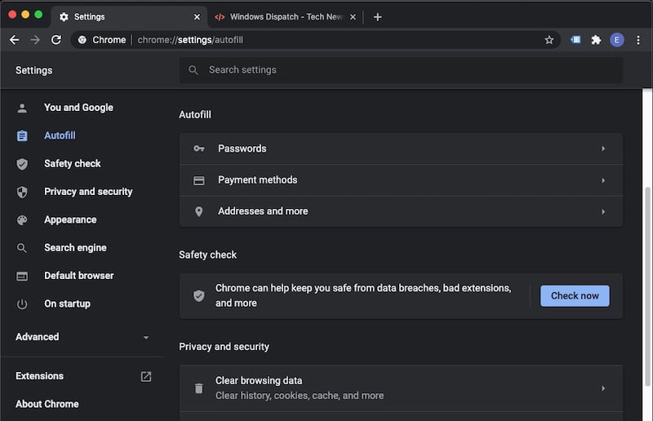
Task: Click the external link icon beside Extensions
Action: pyautogui.click(x=146, y=376)
